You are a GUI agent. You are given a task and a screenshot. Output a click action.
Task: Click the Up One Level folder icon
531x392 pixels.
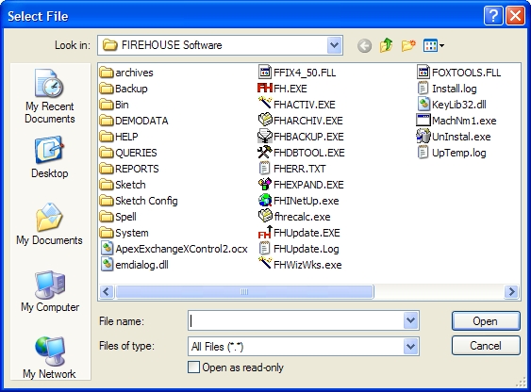[387, 45]
